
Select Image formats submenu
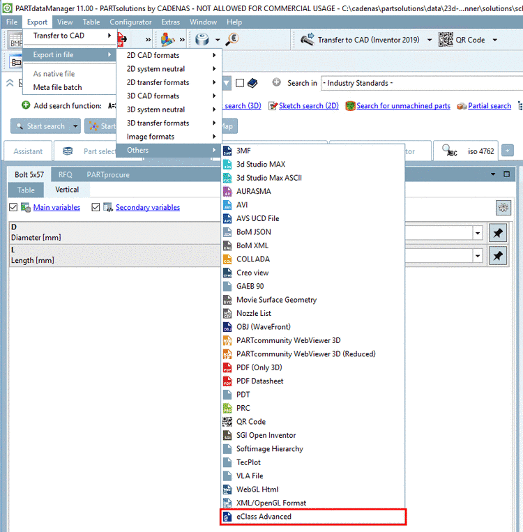click(x=169, y=137)
